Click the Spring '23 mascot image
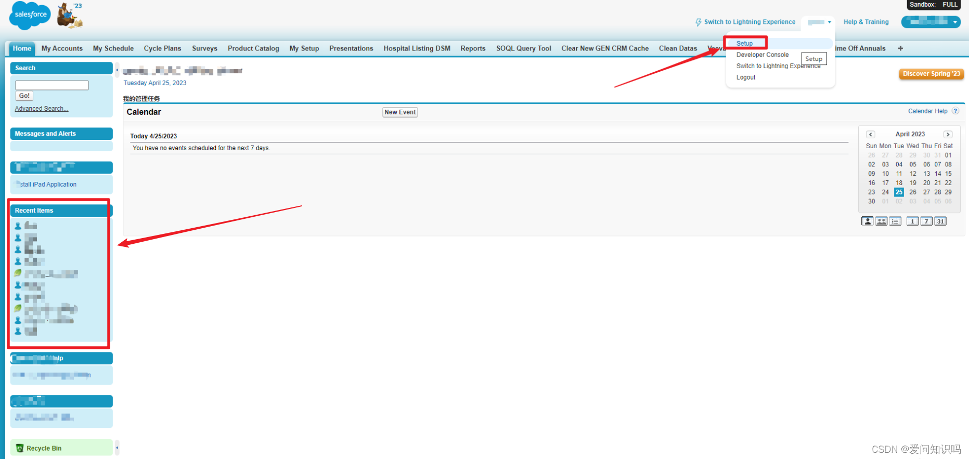 tap(70, 15)
